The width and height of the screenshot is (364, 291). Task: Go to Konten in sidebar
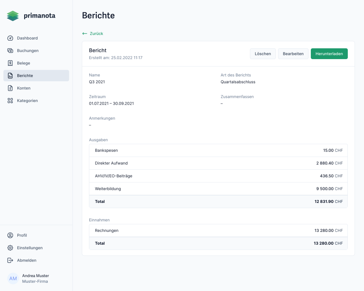[24, 88]
